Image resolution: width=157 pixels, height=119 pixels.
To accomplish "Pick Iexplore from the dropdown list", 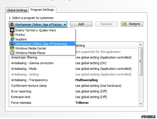I will [42, 39].
